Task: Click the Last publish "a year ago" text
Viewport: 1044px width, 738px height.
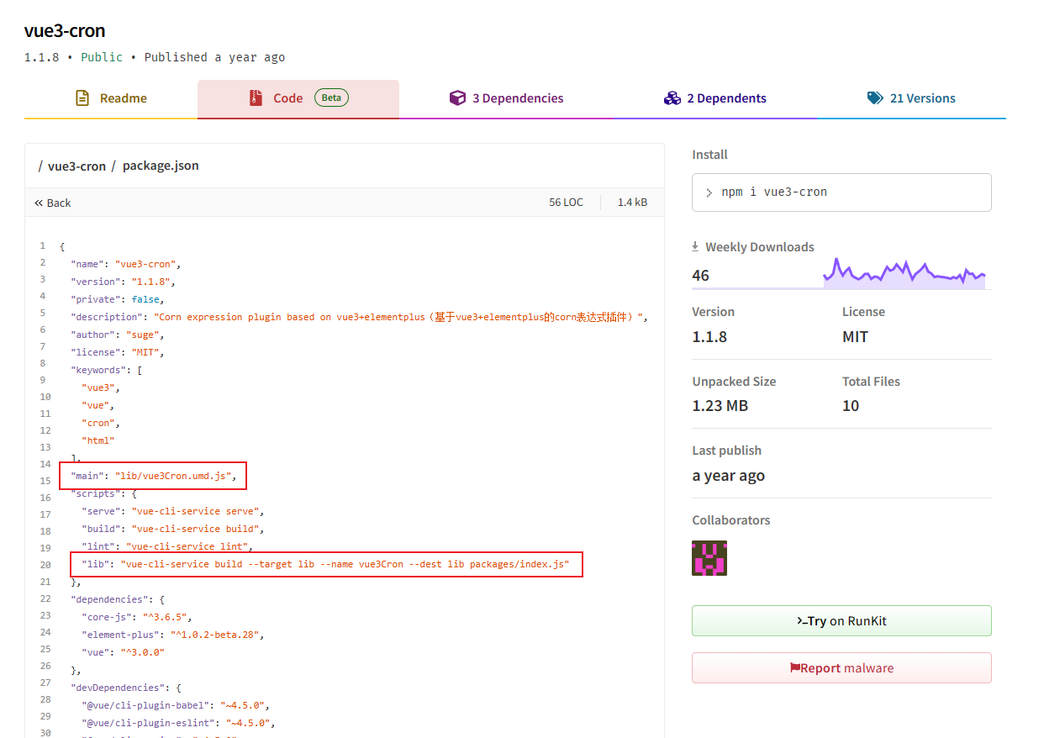Action: (728, 475)
